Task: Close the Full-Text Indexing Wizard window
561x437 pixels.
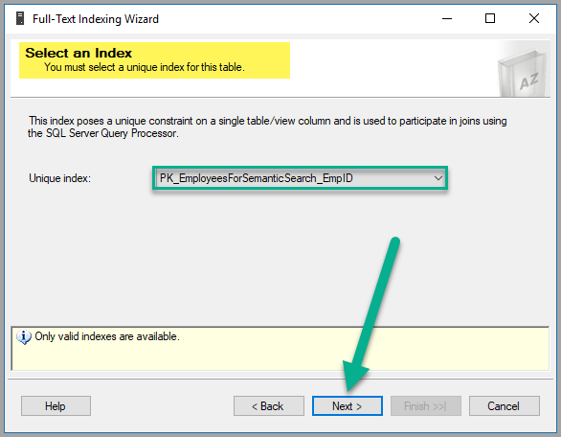Action: pyautogui.click(x=534, y=18)
